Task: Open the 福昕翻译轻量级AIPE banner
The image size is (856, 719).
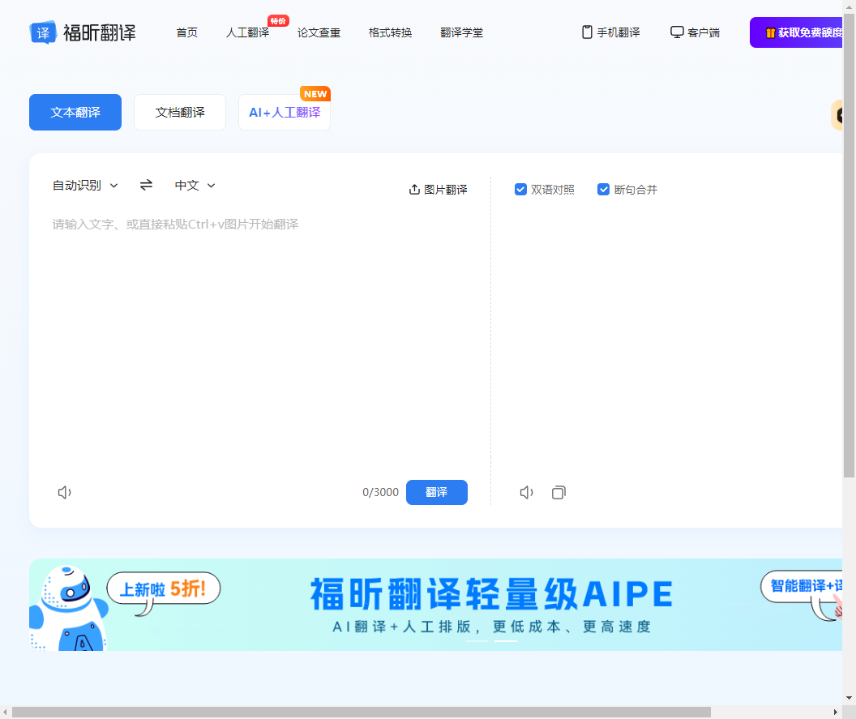Action: [x=435, y=605]
